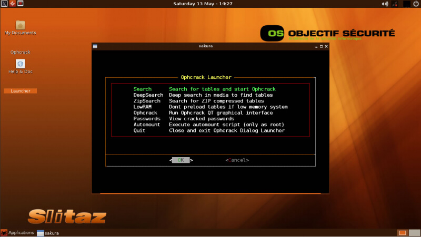
Task: Select the Quit launcher entry
Action: [x=209, y=130]
